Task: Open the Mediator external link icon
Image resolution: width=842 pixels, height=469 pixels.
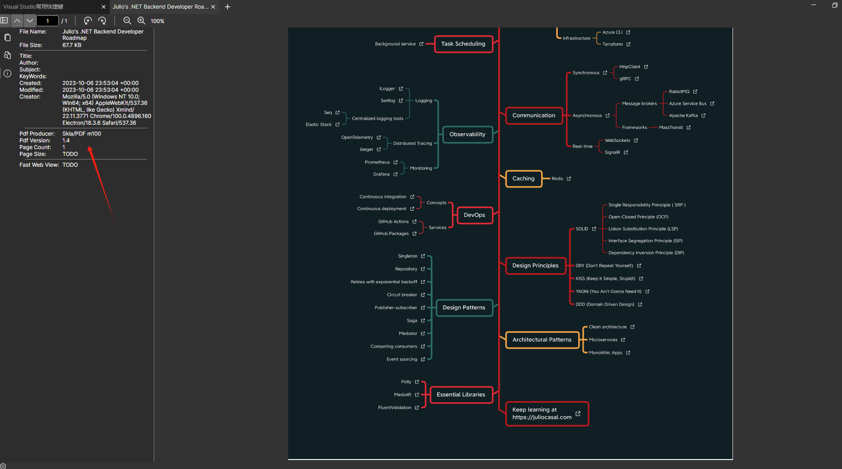Action: pyautogui.click(x=423, y=333)
